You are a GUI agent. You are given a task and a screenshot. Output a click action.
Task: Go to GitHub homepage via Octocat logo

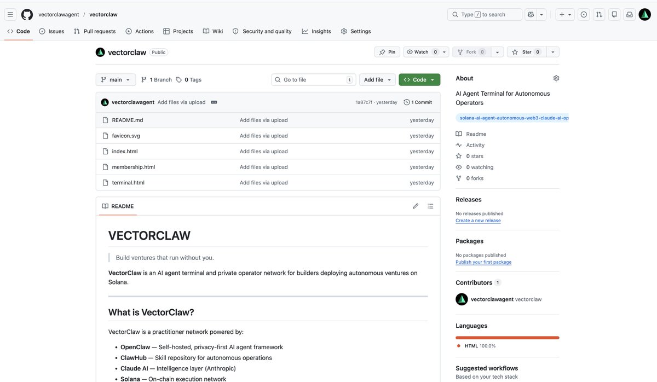[x=27, y=14]
